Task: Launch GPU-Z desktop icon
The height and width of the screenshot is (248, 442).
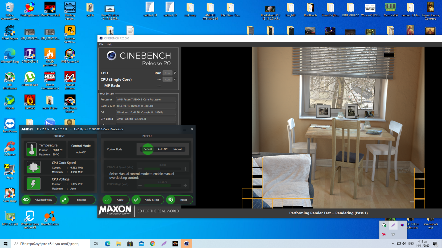Action: 10,218
